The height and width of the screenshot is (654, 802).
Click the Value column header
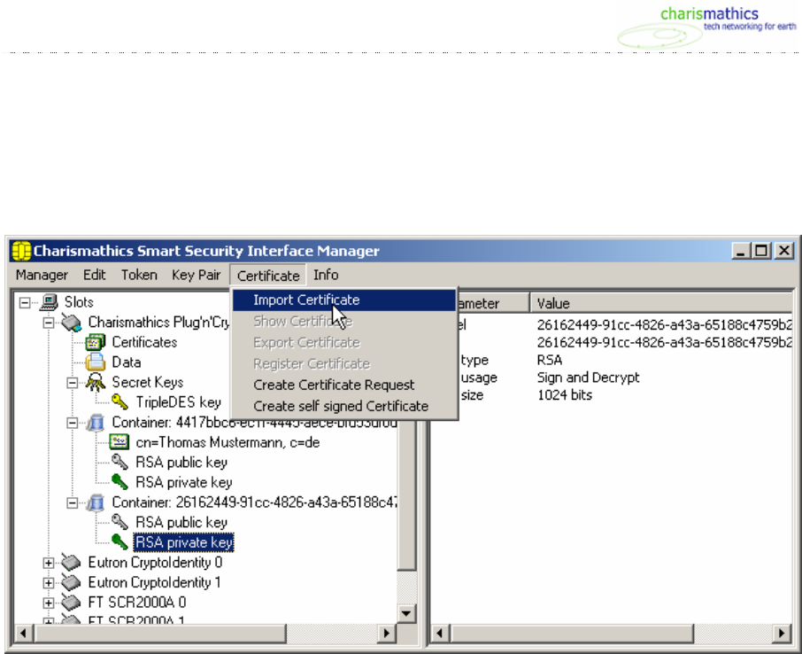coord(662,303)
